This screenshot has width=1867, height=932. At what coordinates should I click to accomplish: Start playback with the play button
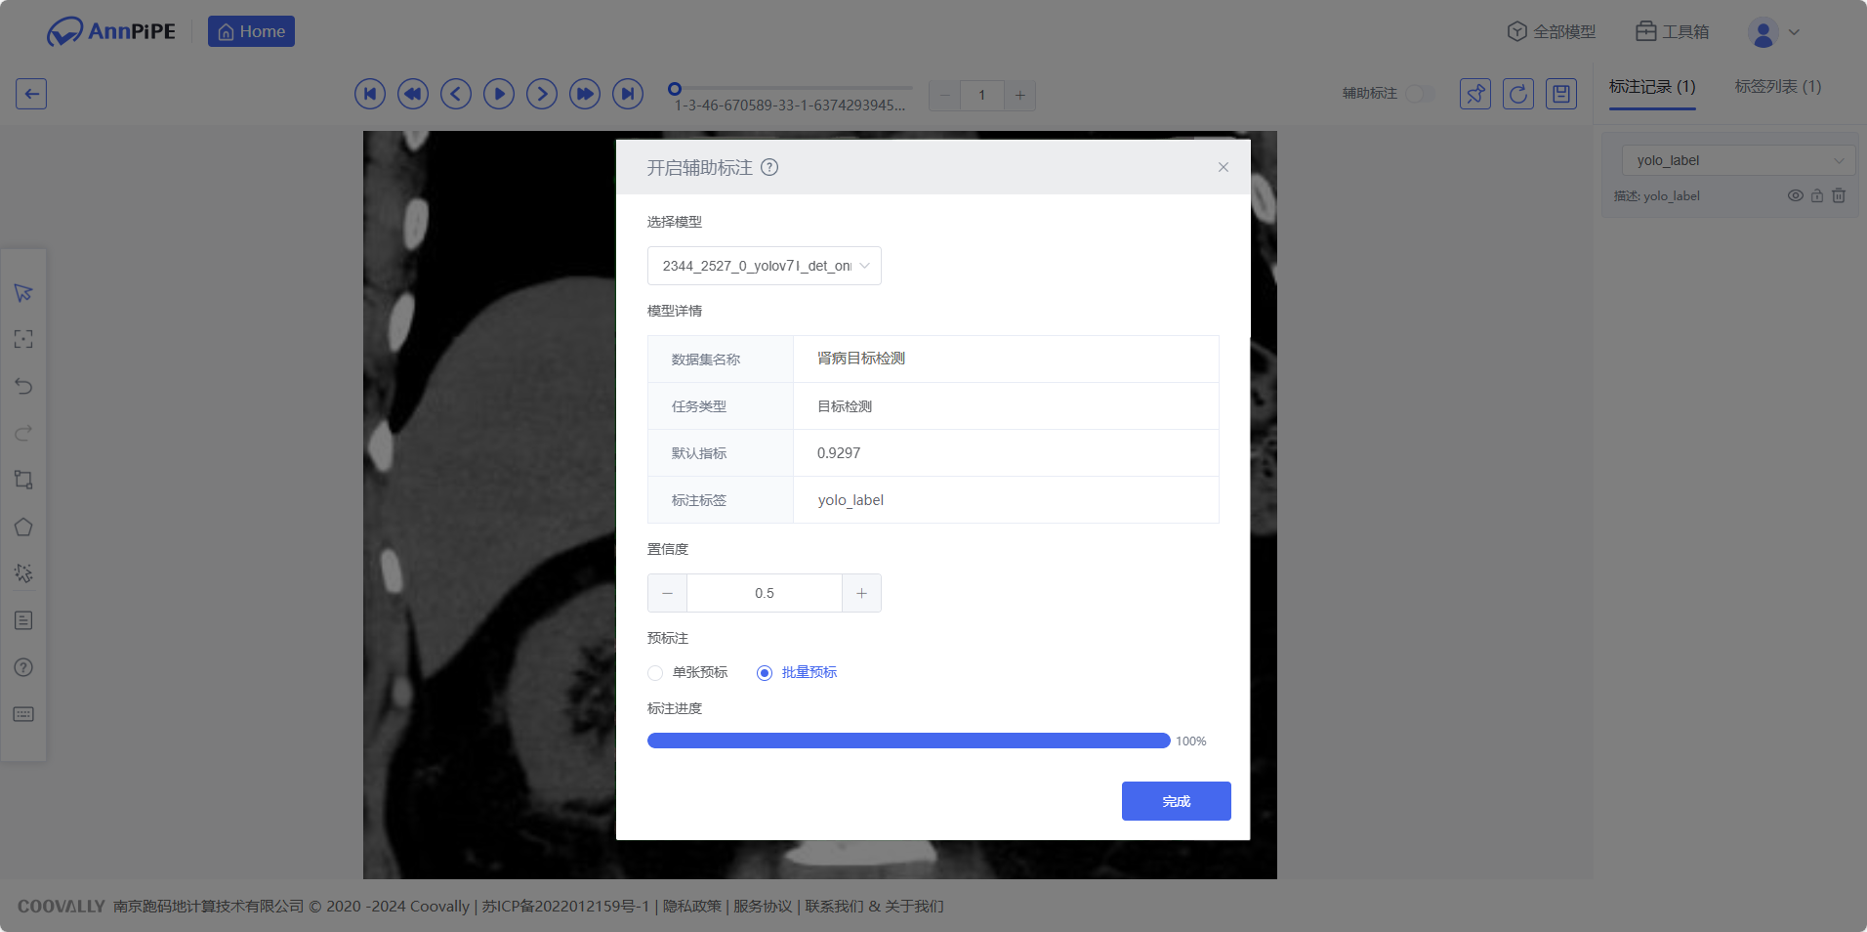[499, 94]
